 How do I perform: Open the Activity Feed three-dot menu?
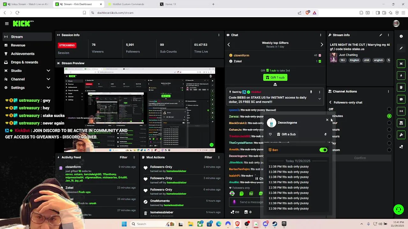click(x=134, y=157)
